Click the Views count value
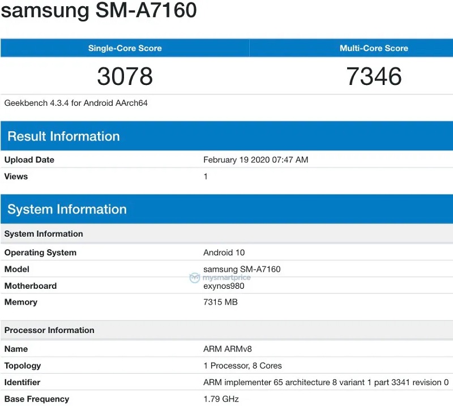 click(205, 177)
